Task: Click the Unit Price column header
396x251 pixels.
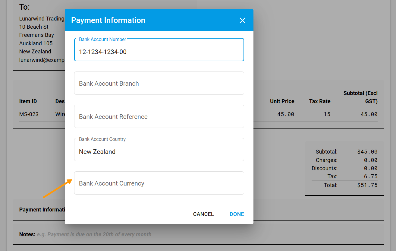Action: (x=282, y=101)
